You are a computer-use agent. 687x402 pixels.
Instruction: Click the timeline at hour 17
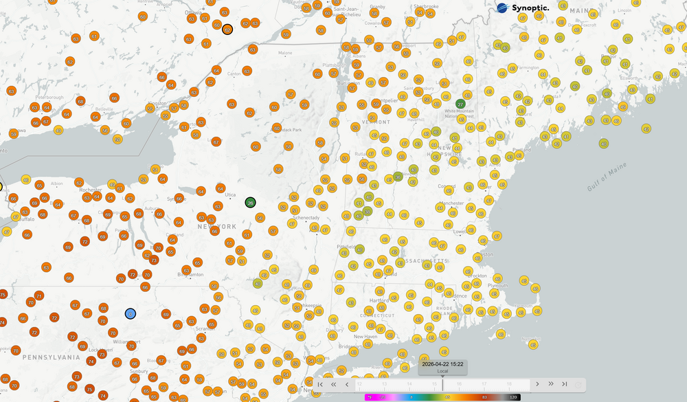(x=484, y=384)
